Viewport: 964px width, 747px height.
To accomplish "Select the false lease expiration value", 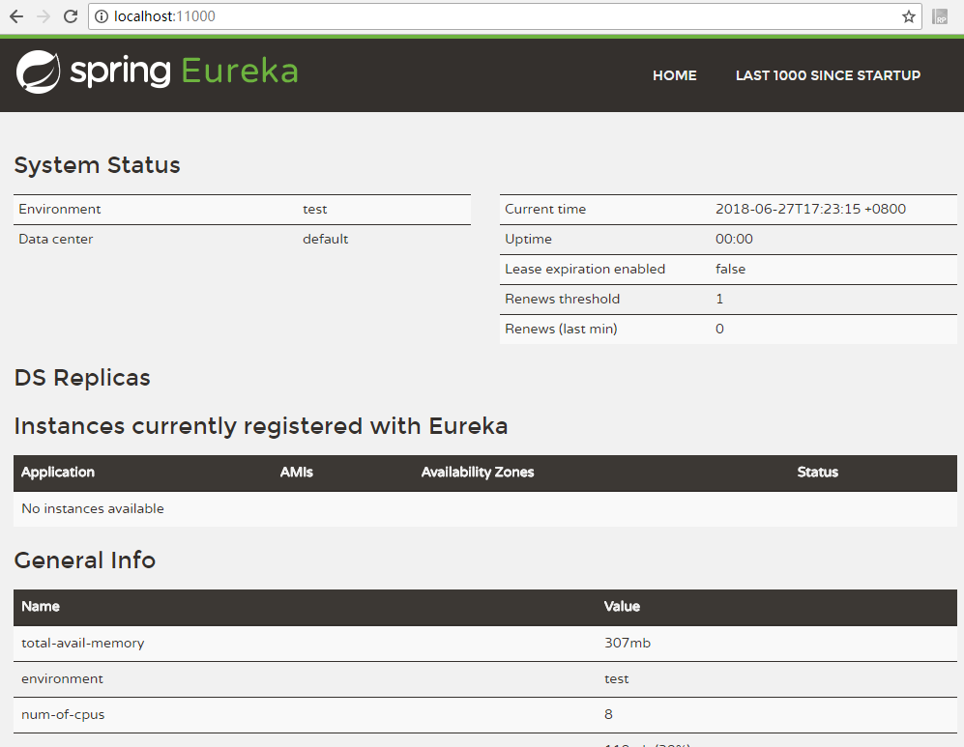I will click(x=730, y=269).
